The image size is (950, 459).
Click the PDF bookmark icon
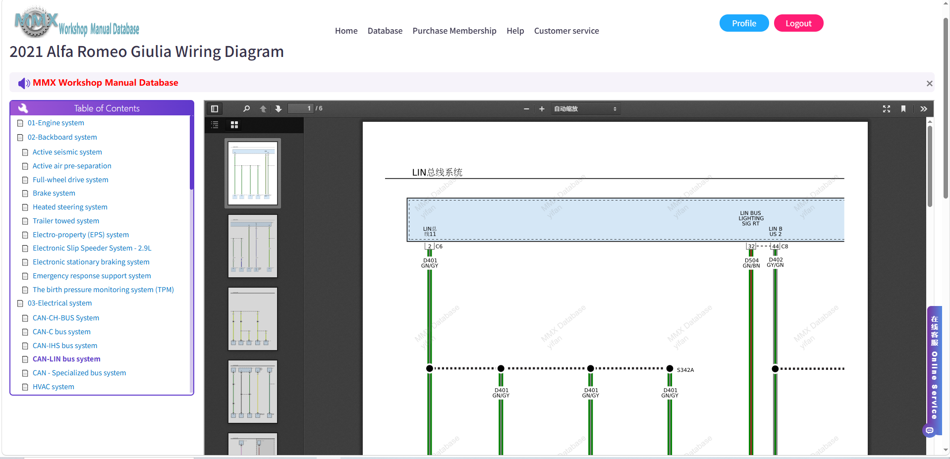(903, 109)
